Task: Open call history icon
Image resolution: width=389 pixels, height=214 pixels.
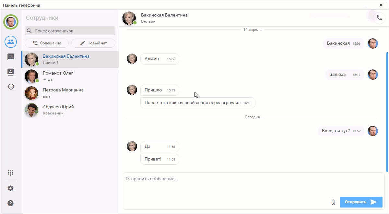Action: click(x=11, y=87)
